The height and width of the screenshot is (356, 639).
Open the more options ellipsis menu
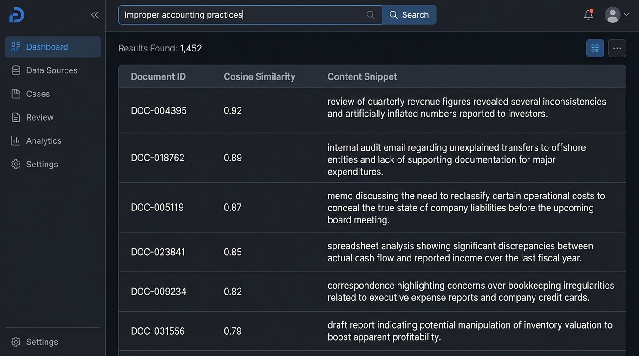point(617,48)
